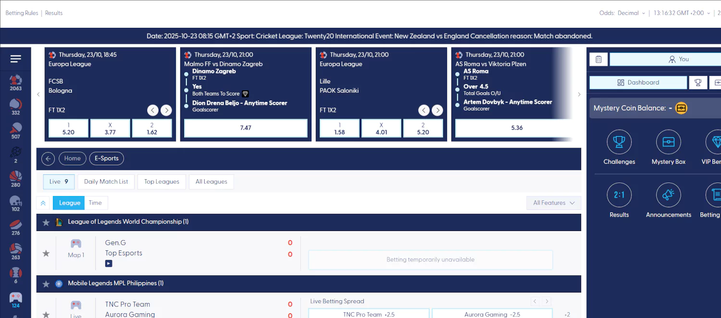Open Betting Rules link
721x318 pixels.
(x=22, y=13)
